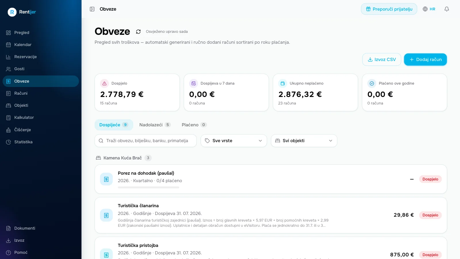Switch language via the HR globe selector

point(429,9)
